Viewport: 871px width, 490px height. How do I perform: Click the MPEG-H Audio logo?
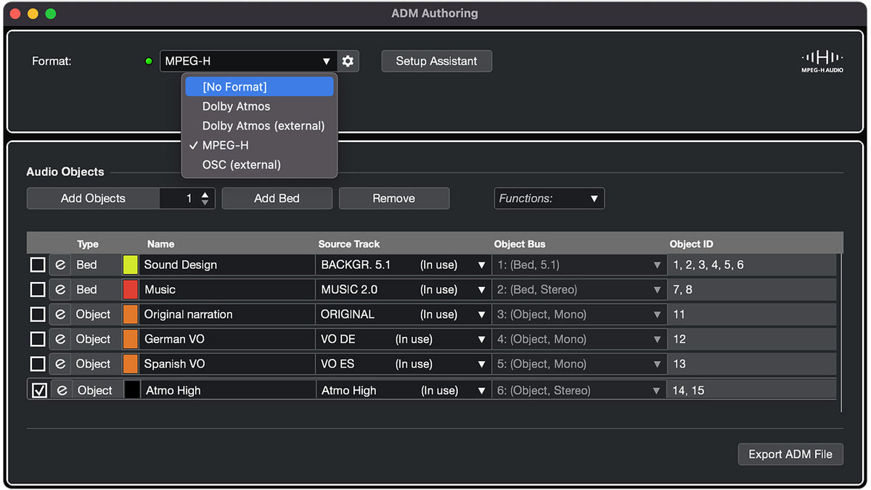[822, 62]
